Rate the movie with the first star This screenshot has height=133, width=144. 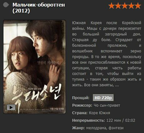pos(111,6)
